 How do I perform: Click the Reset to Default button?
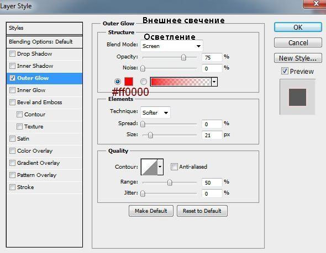coord(202,211)
